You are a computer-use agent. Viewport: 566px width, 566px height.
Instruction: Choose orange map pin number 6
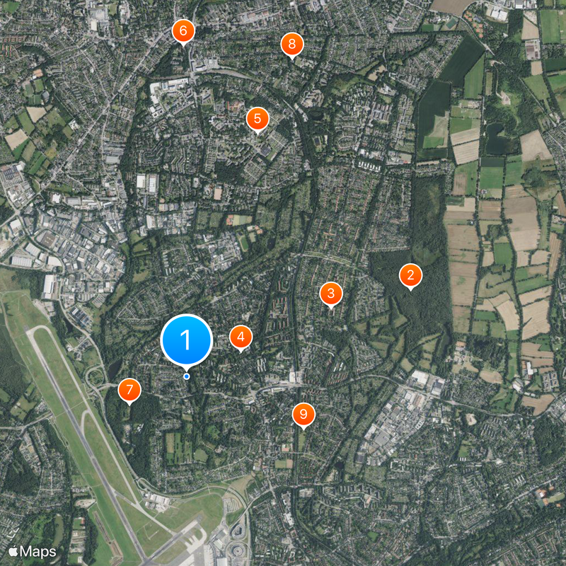(x=183, y=31)
